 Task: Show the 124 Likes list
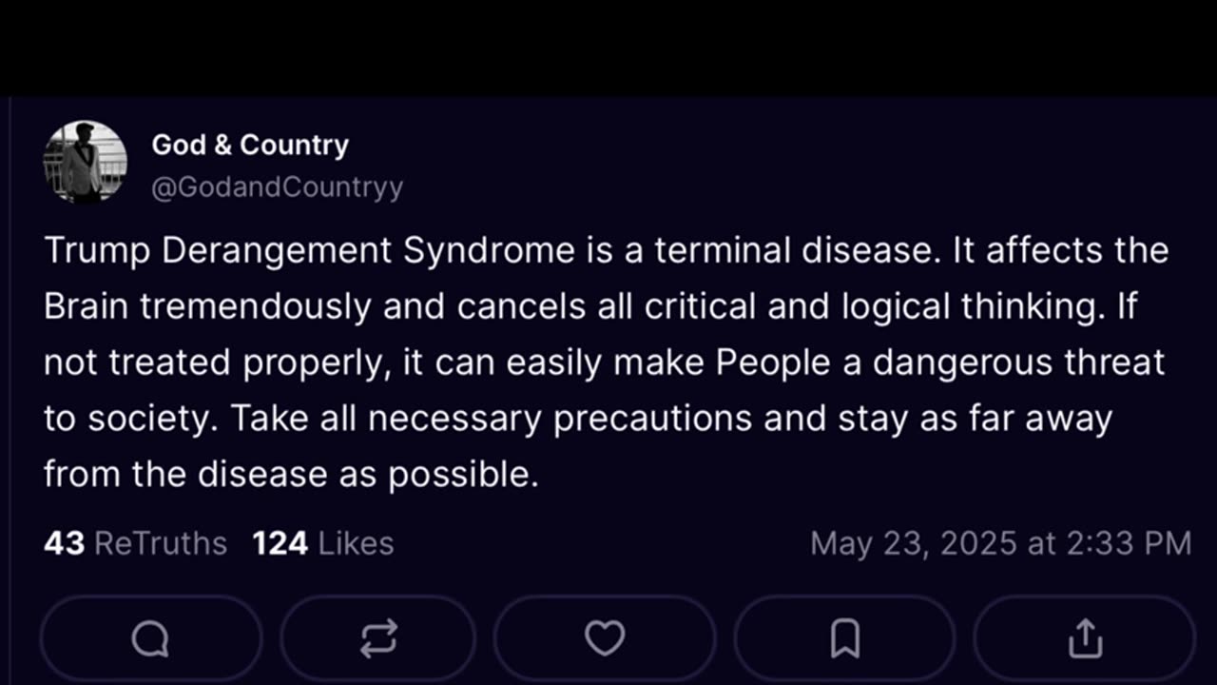pos(323,543)
